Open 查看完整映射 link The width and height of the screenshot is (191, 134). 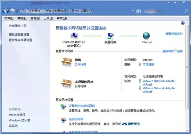174,34
